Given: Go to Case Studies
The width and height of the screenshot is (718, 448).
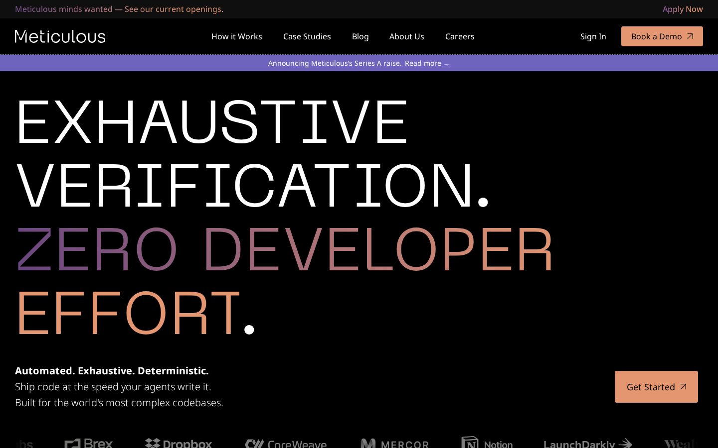Looking at the screenshot, I should coord(307,36).
